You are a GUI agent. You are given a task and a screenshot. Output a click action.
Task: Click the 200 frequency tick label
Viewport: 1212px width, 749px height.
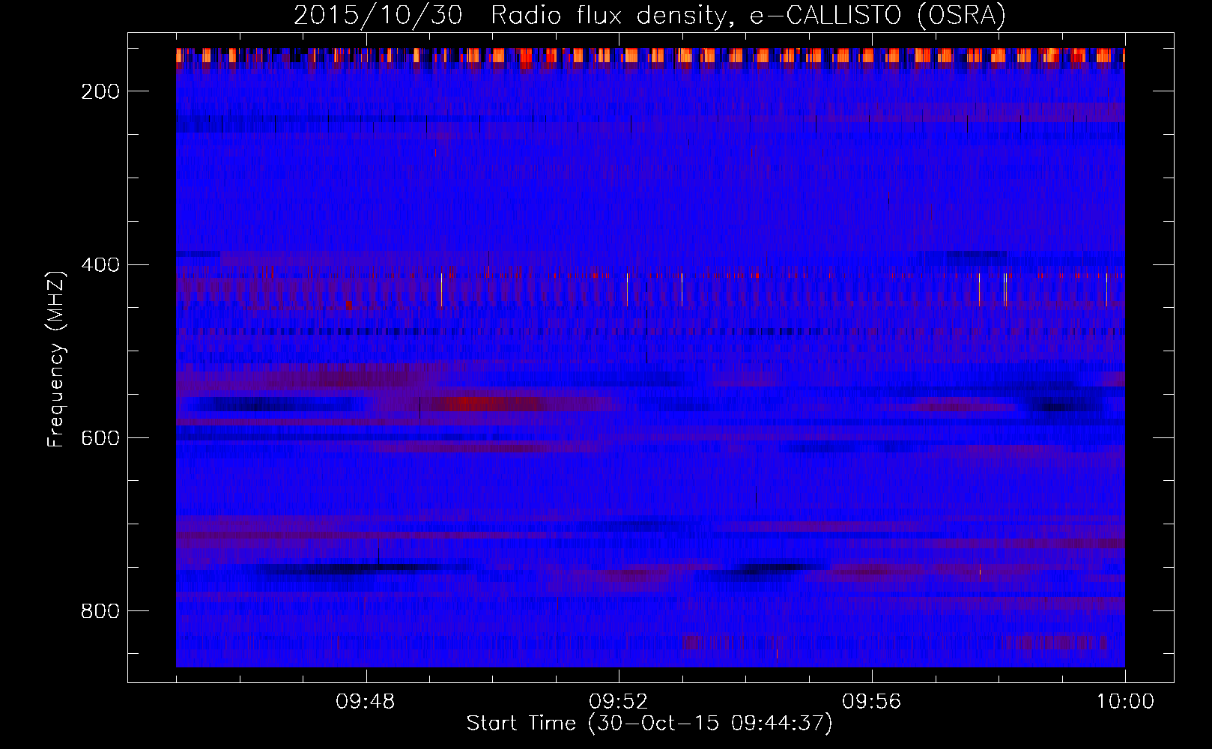pyautogui.click(x=100, y=91)
